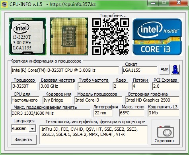
Task: Click the L3 cache field 3 Mb
Action: click(164, 113)
